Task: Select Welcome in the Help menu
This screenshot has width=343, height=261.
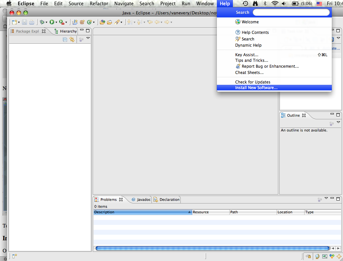Action: (x=274, y=22)
